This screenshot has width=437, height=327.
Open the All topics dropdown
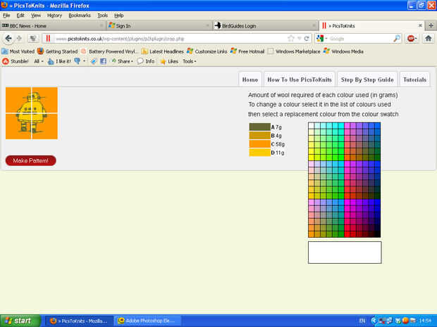(39, 61)
